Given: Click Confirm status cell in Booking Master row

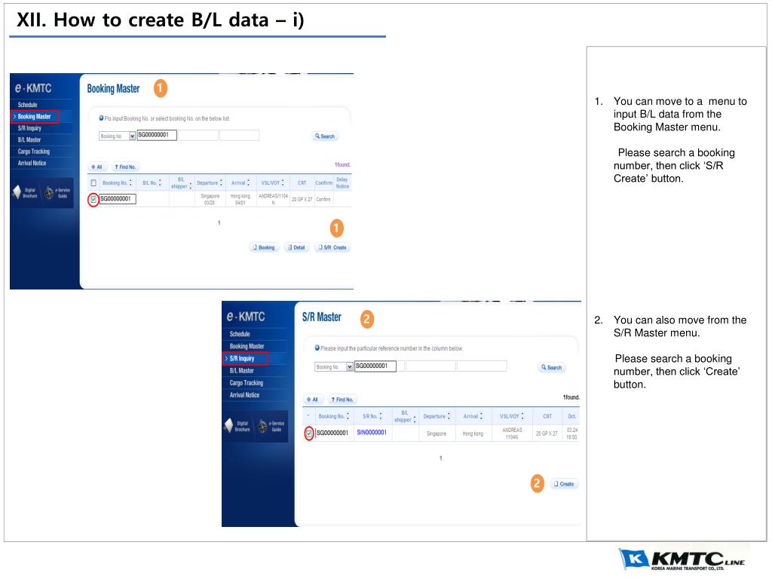Looking at the screenshot, I should coord(323,199).
